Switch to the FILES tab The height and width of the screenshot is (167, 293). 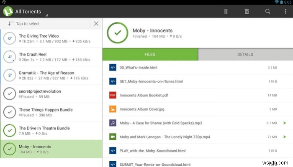click(x=150, y=54)
